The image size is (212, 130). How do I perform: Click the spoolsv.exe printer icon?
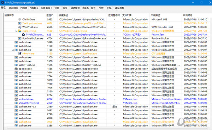(16, 69)
